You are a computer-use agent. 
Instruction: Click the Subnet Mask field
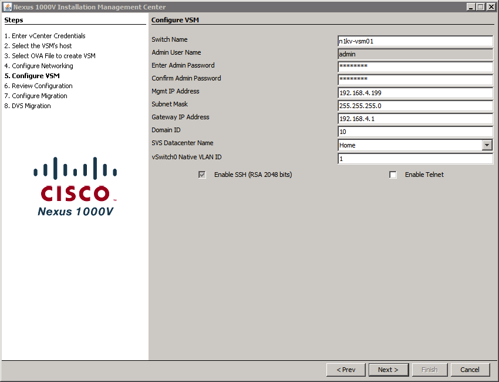pyautogui.click(x=415, y=106)
